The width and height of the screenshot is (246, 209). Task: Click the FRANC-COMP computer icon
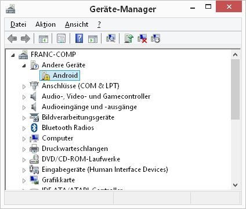coord(23,55)
